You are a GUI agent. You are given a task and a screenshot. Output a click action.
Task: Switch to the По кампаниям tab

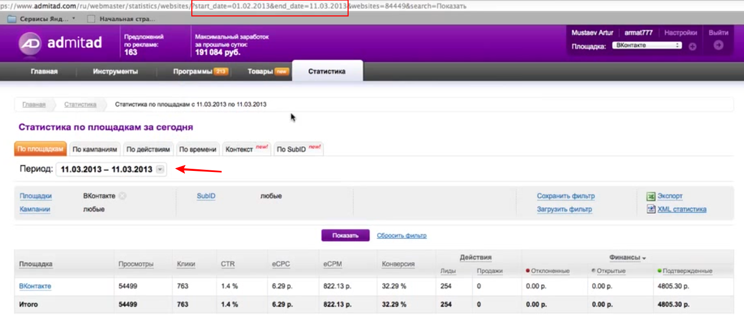point(95,150)
